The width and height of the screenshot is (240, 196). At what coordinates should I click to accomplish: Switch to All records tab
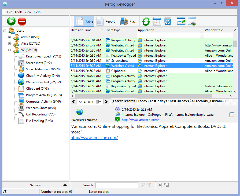(x=200, y=101)
